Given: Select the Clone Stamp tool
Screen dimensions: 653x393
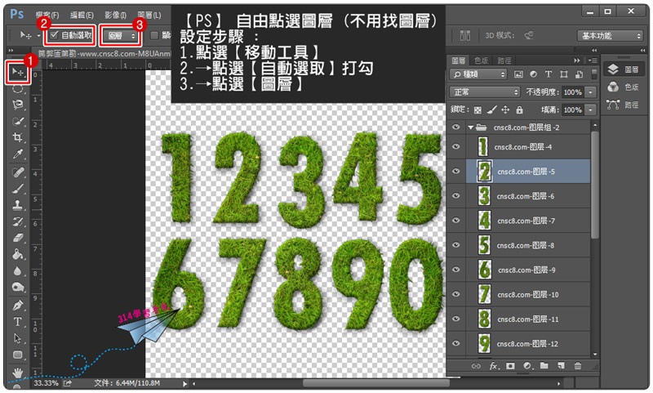Looking at the screenshot, I should tap(17, 204).
